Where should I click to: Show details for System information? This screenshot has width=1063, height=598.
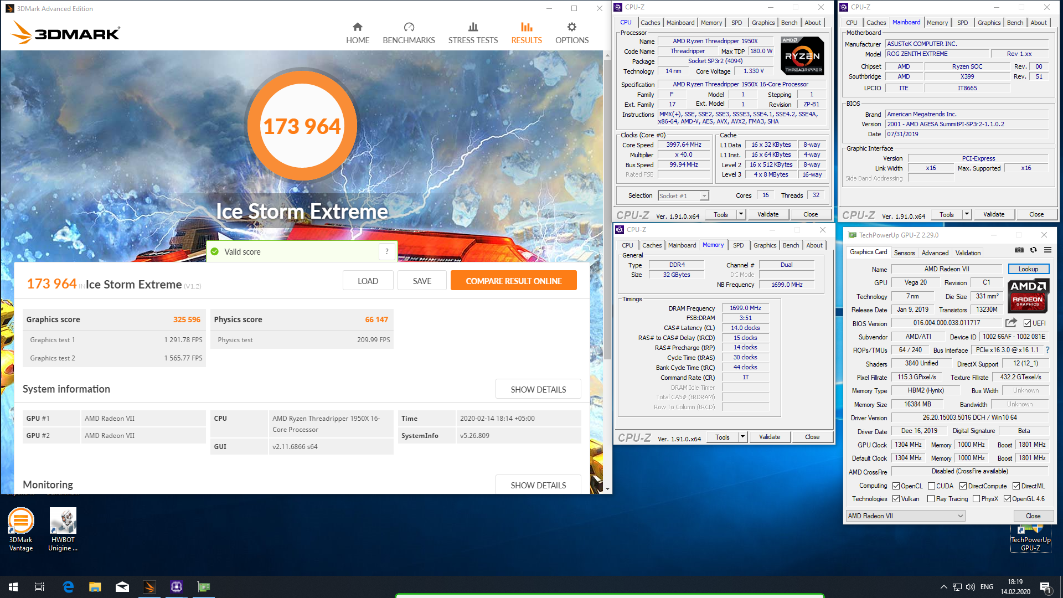pyautogui.click(x=538, y=389)
